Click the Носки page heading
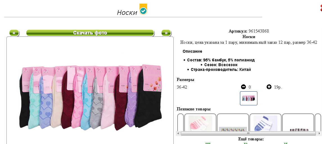 point(127,13)
